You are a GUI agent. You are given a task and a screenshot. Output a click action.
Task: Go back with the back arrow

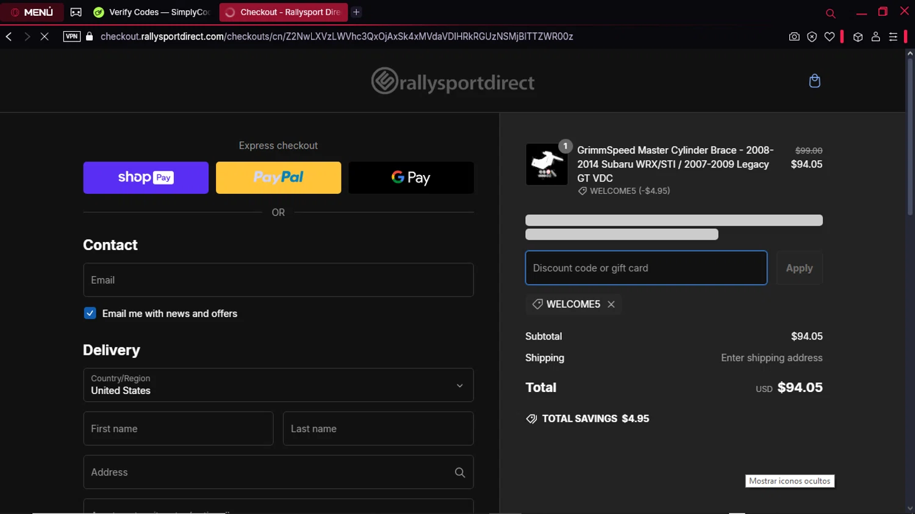coord(9,37)
